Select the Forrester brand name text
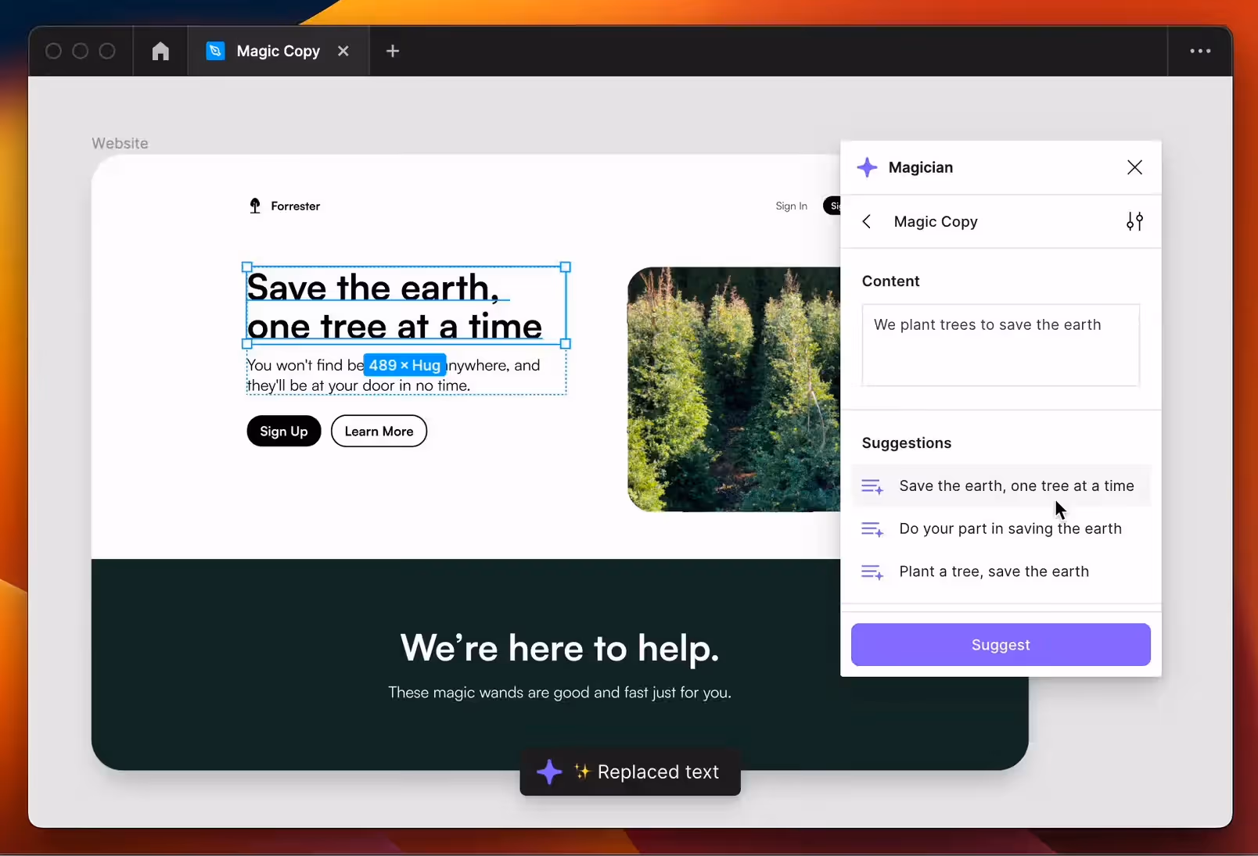Image resolution: width=1258 pixels, height=856 pixels. point(296,206)
